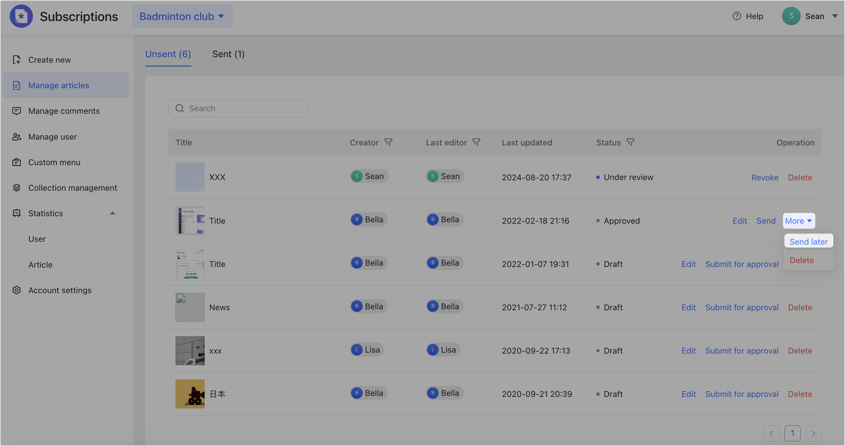This screenshot has width=845, height=446.
Task: Select the Statistics sidebar icon
Action: [x=17, y=213]
